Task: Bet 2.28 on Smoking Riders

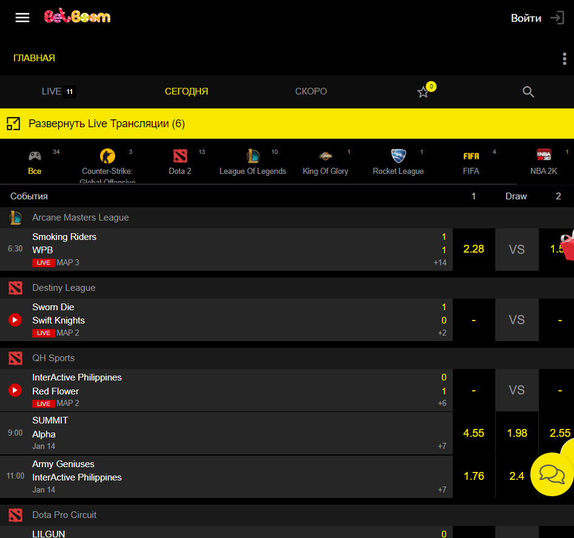Action: [474, 250]
